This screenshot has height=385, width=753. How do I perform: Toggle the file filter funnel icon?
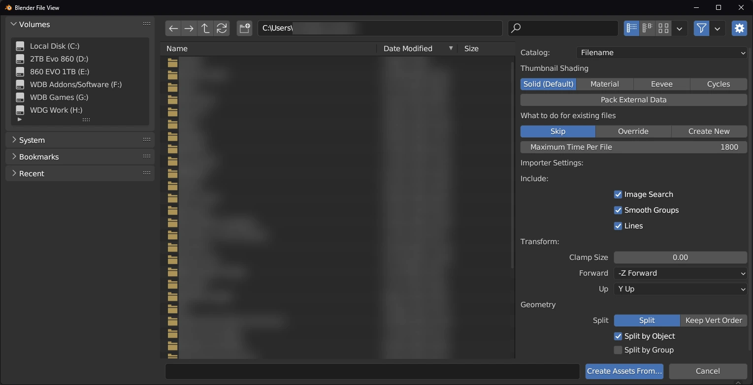[701, 29]
